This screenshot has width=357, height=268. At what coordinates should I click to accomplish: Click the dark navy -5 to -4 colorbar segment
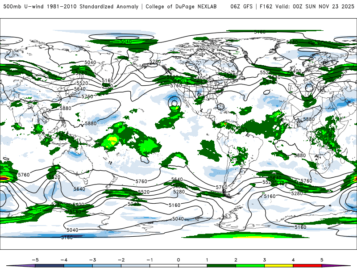point(50,266)
